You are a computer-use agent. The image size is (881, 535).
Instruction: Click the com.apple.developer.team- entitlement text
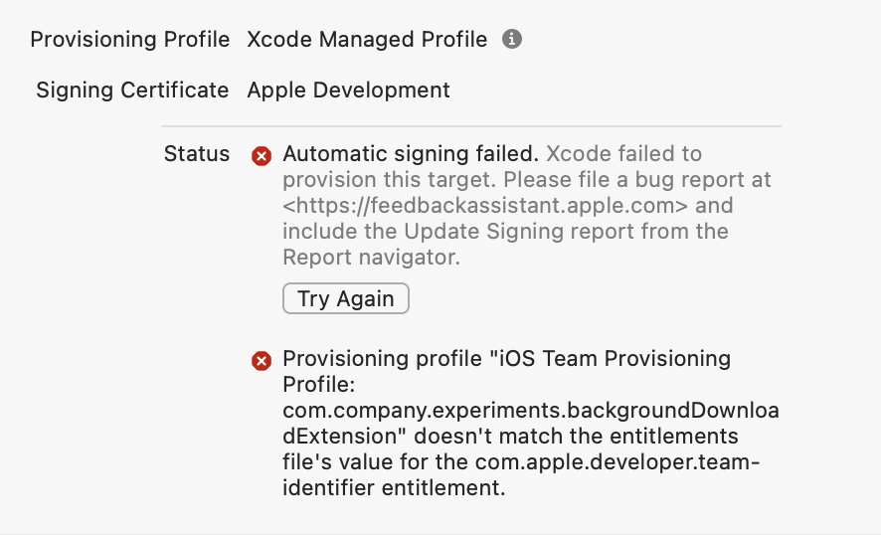click(625, 461)
